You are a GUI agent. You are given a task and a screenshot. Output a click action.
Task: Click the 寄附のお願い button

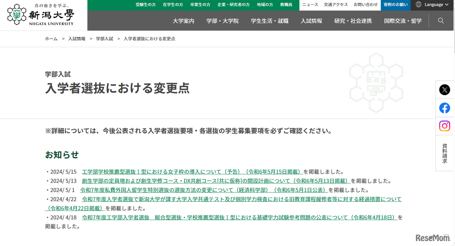(x=396, y=5)
